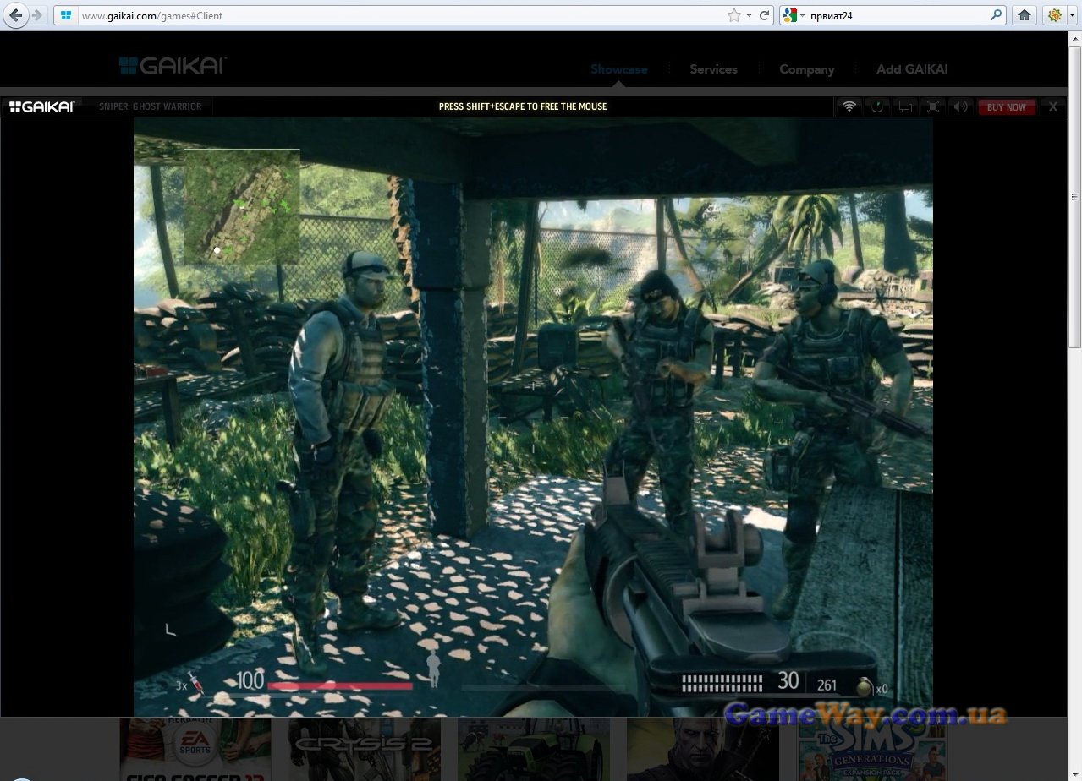This screenshot has height=781, width=1082.
Task: Click the gear add-on toolbar icon
Action: (1054, 15)
